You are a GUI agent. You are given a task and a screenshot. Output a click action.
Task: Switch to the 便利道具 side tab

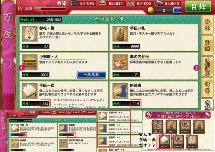click(207, 66)
